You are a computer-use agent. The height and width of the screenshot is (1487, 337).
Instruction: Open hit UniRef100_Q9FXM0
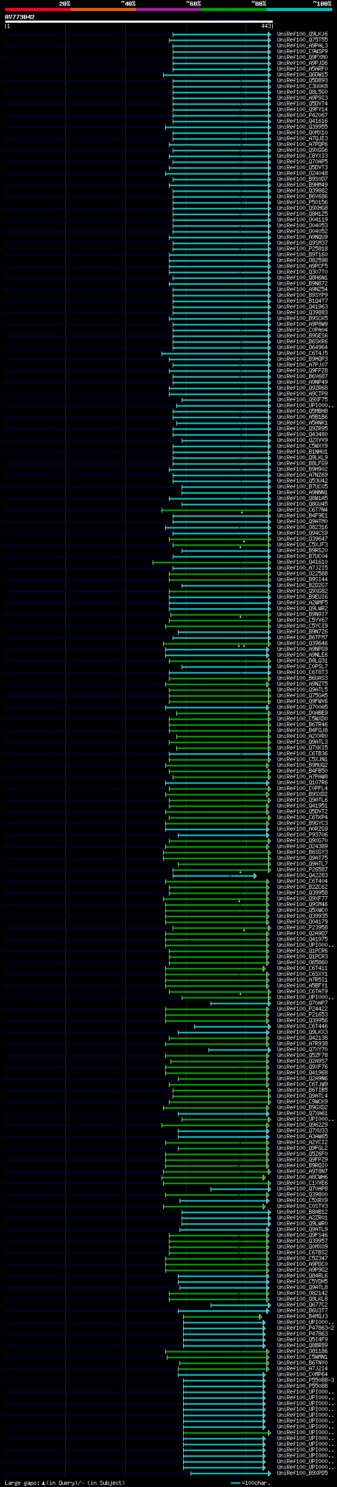point(302,57)
